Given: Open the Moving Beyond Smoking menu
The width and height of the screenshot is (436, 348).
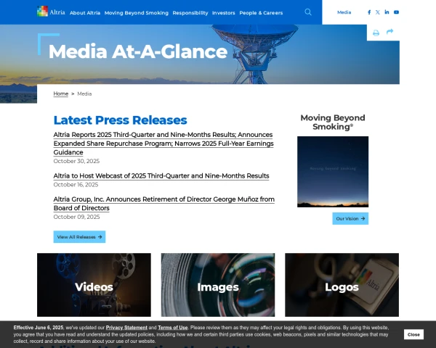Looking at the screenshot, I should pyautogui.click(x=137, y=13).
